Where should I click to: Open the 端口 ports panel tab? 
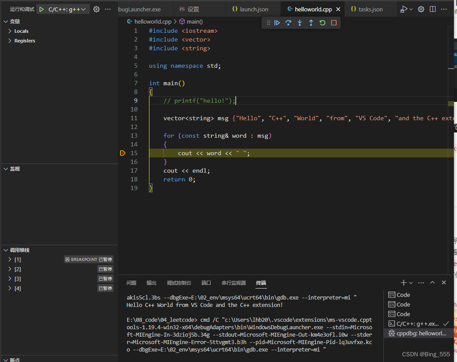pyautogui.click(x=206, y=283)
